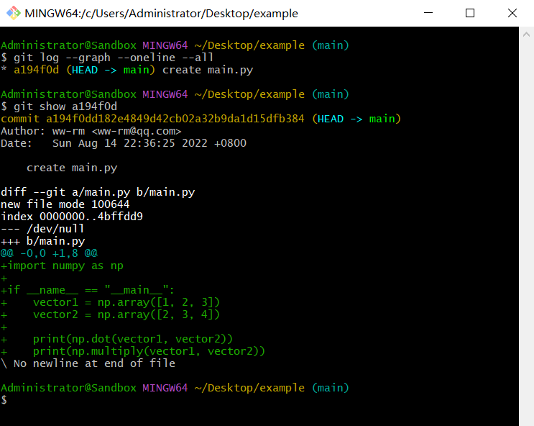Click the 'print(np.dot(vector1, vector2))' line

tap(133, 339)
